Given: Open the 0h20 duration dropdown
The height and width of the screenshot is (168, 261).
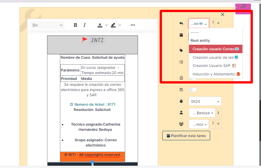Looking at the screenshot, I should [205, 101].
